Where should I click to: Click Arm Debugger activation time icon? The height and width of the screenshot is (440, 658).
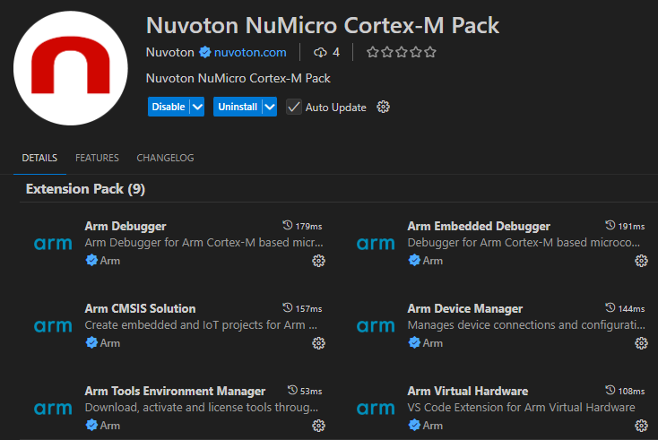[x=288, y=225]
